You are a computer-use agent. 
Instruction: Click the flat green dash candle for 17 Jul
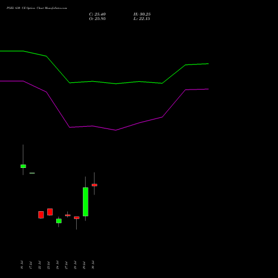point(32,173)
